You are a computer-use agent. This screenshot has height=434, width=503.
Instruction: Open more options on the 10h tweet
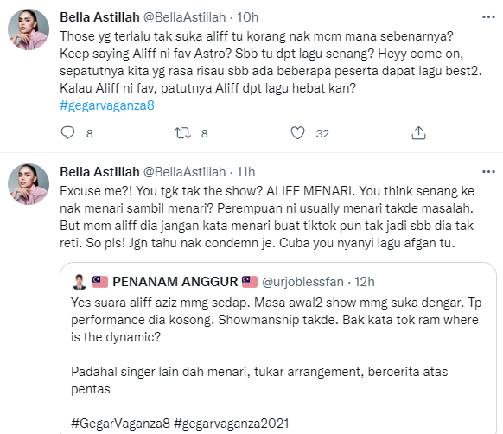tap(488, 17)
